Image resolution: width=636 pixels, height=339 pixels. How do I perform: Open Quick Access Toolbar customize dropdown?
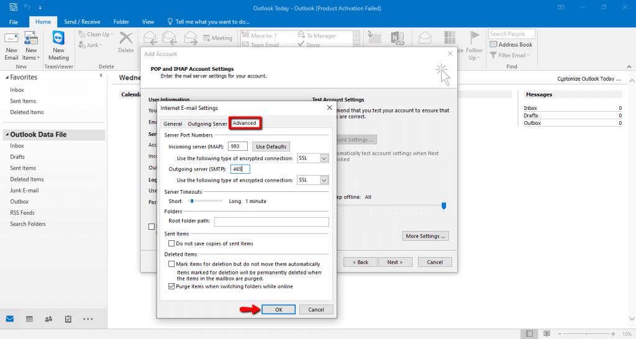point(40,7)
